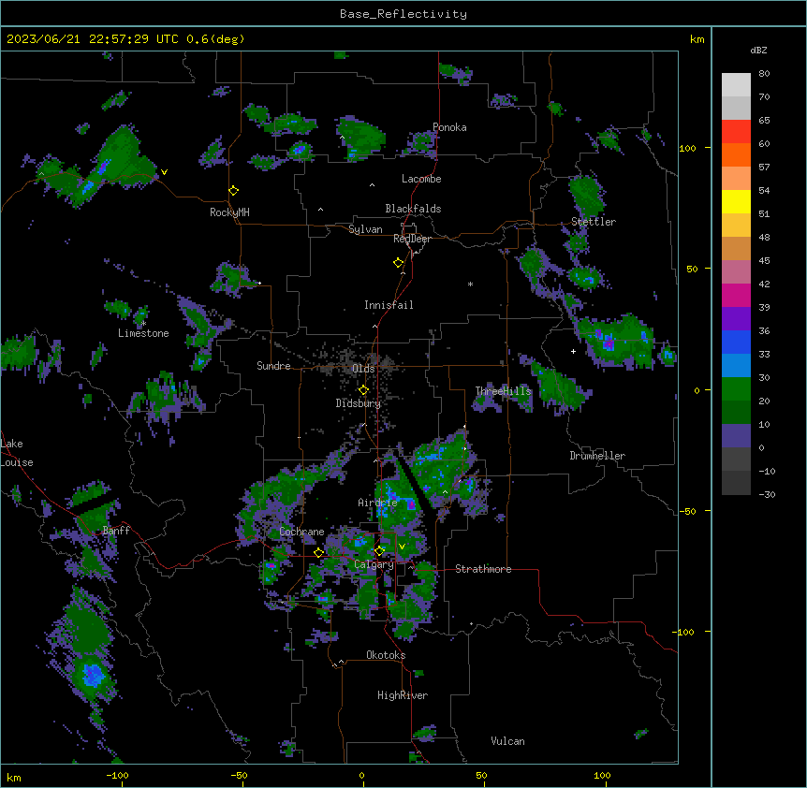Select the ThreeHills city label
Image resolution: width=807 pixels, height=788 pixels.
pos(503,391)
